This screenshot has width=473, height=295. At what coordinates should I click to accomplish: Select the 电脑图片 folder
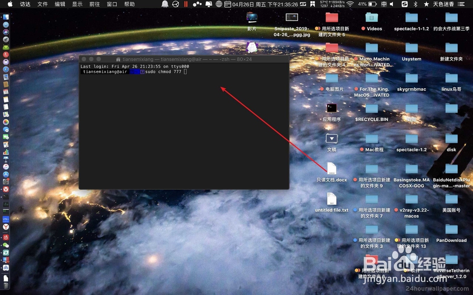pyautogui.click(x=332, y=82)
